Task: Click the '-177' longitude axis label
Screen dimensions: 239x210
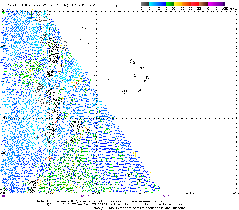Action: point(50,193)
